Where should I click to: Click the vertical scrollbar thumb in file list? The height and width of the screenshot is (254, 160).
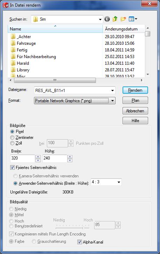point(147,34)
